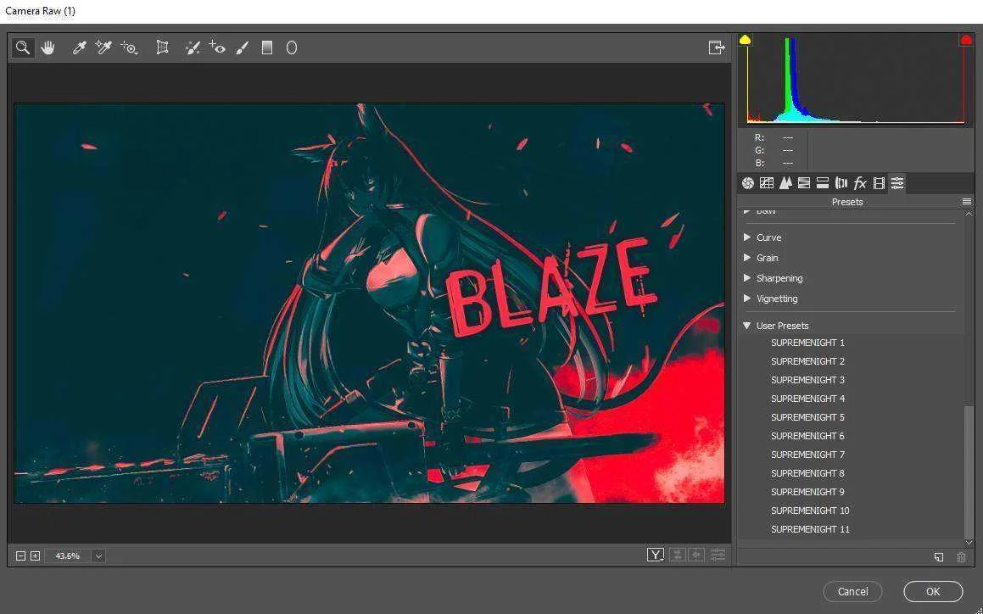Open the Split Toning panel tab
The image size is (983, 614).
[x=823, y=183]
